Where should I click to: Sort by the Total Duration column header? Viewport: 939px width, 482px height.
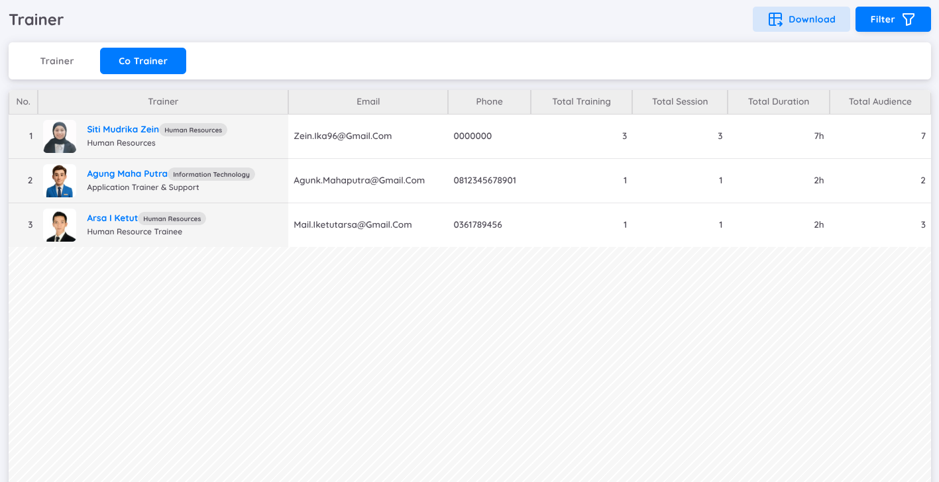779,102
